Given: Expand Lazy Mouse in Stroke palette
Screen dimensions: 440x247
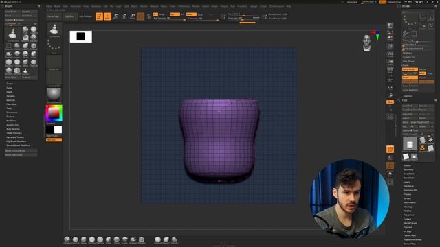Looking at the screenshot, I should 408,61.
